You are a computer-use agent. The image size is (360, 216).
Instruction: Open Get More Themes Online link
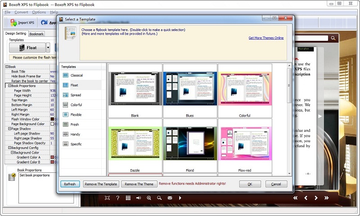pyautogui.click(x=266, y=38)
